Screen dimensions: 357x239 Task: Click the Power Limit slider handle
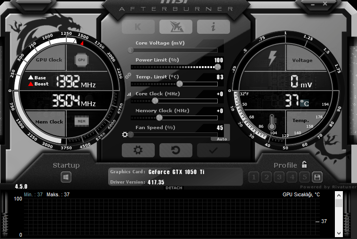[x=218, y=67]
